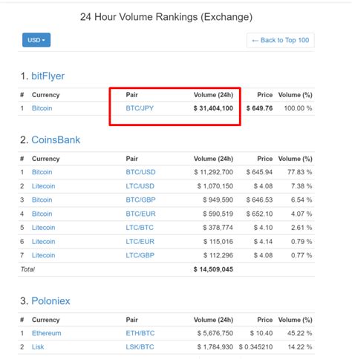Open the CoinsBank exchange heading link
This screenshot has height=359, width=352.
[x=56, y=140]
